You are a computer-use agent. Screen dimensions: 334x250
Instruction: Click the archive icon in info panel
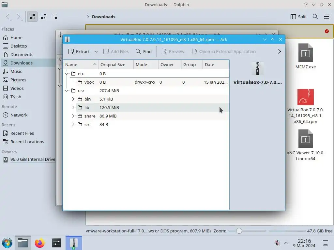click(258, 69)
